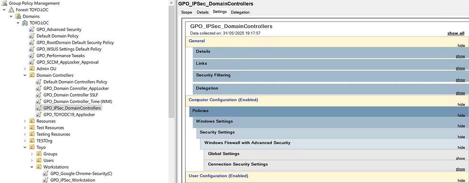Click the Resources OU folder icon
Viewport: 469px width, 183px height.
point(32,121)
